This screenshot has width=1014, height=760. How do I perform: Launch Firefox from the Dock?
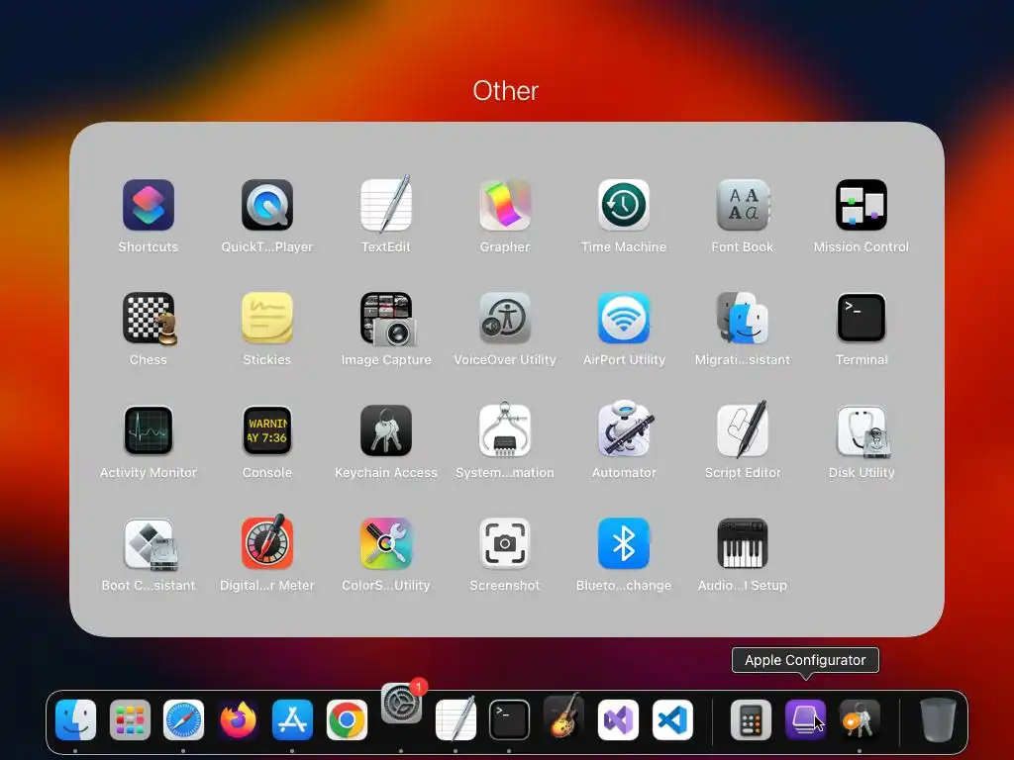[x=238, y=719]
